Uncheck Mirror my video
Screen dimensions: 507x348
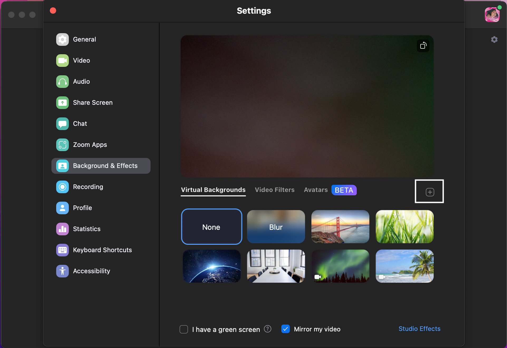click(286, 329)
